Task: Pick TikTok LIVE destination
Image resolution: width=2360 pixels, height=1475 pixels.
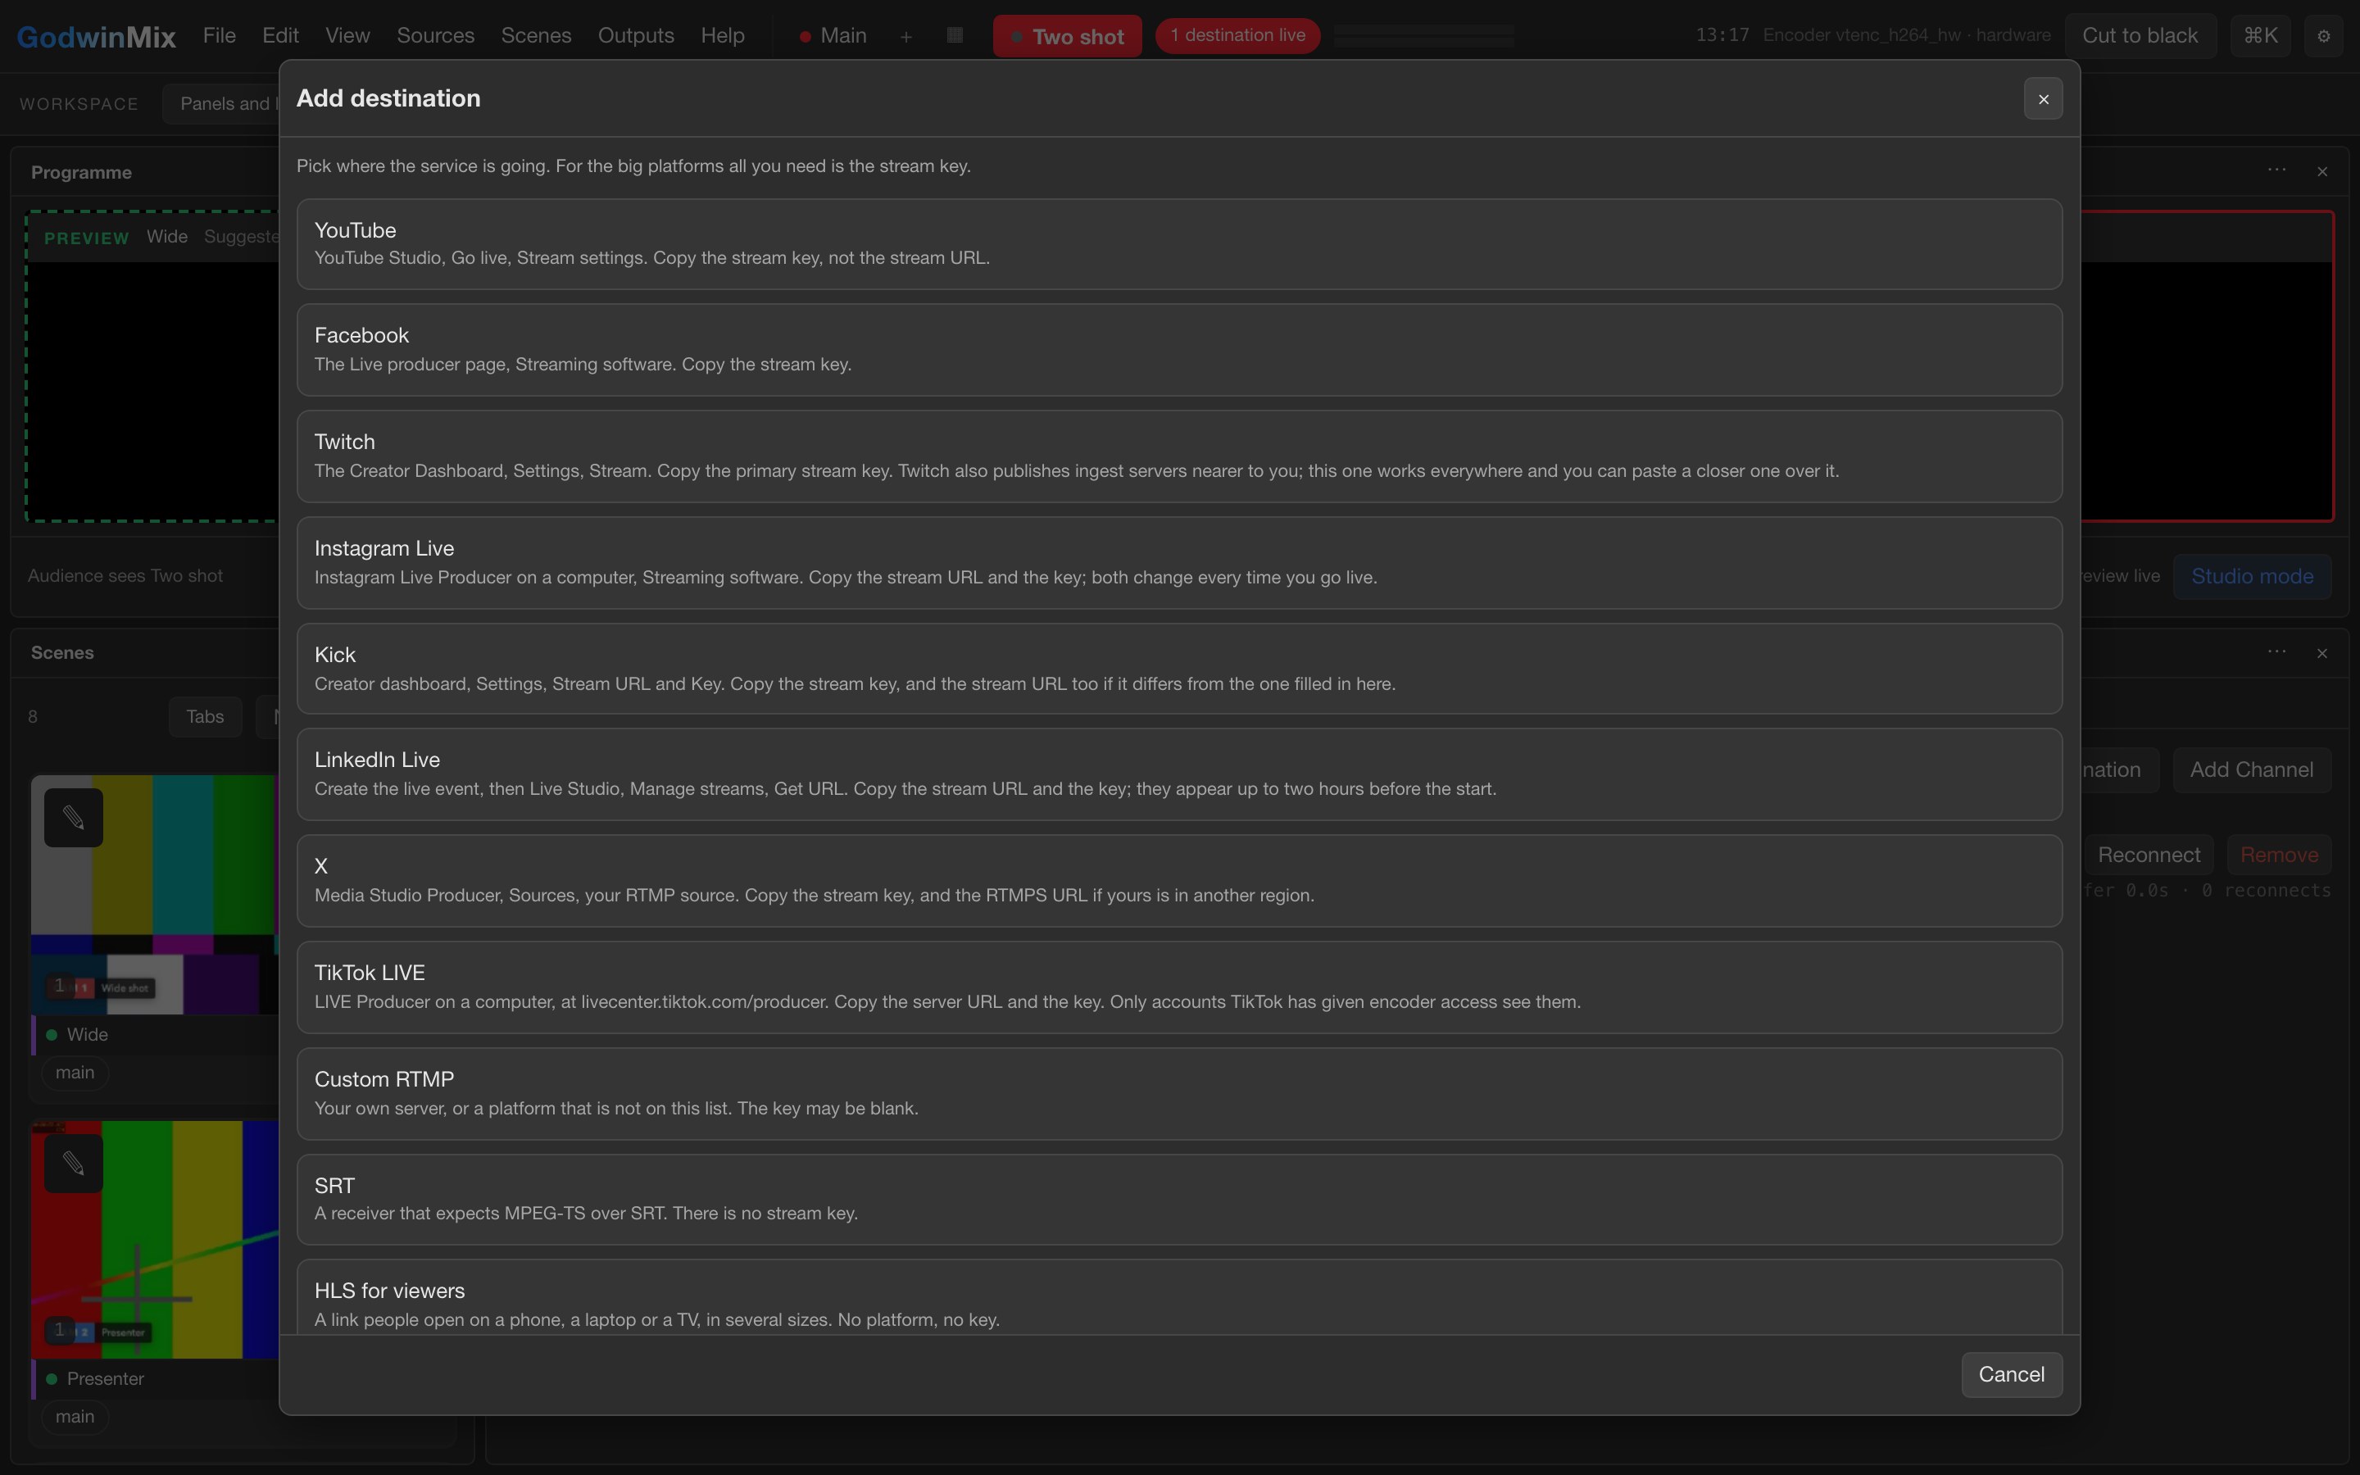Action: click(x=1179, y=987)
